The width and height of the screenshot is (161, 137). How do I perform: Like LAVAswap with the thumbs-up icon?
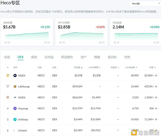pos(156,86)
